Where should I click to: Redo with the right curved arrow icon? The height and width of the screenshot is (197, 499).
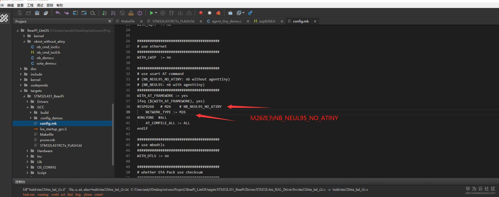(x=66, y=13)
